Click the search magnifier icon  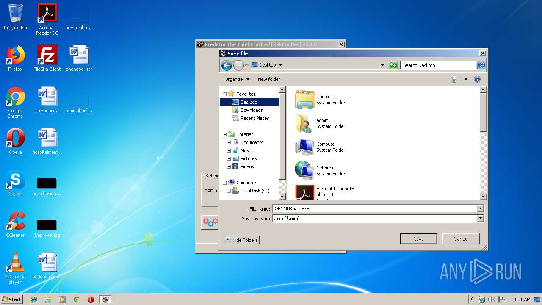(481, 65)
